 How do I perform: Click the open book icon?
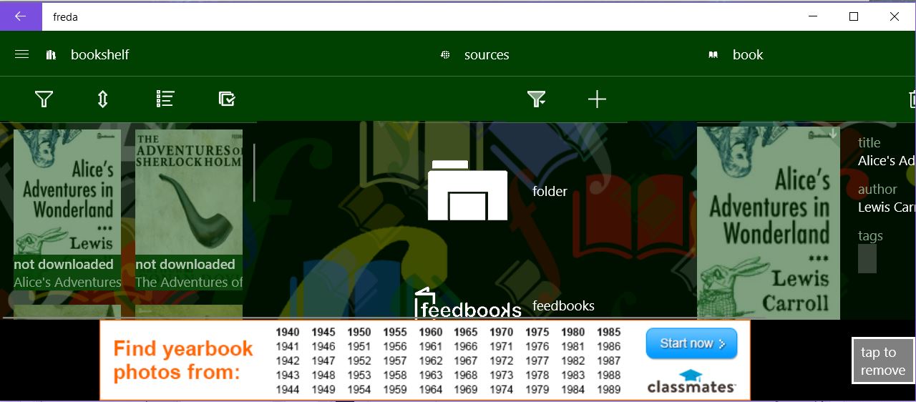pos(713,55)
